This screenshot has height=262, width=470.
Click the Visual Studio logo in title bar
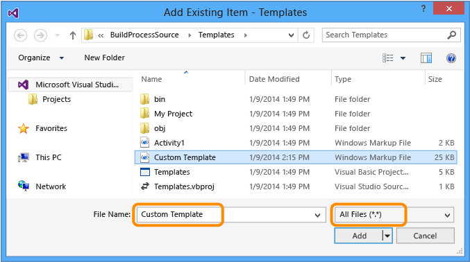pyautogui.click(x=13, y=13)
